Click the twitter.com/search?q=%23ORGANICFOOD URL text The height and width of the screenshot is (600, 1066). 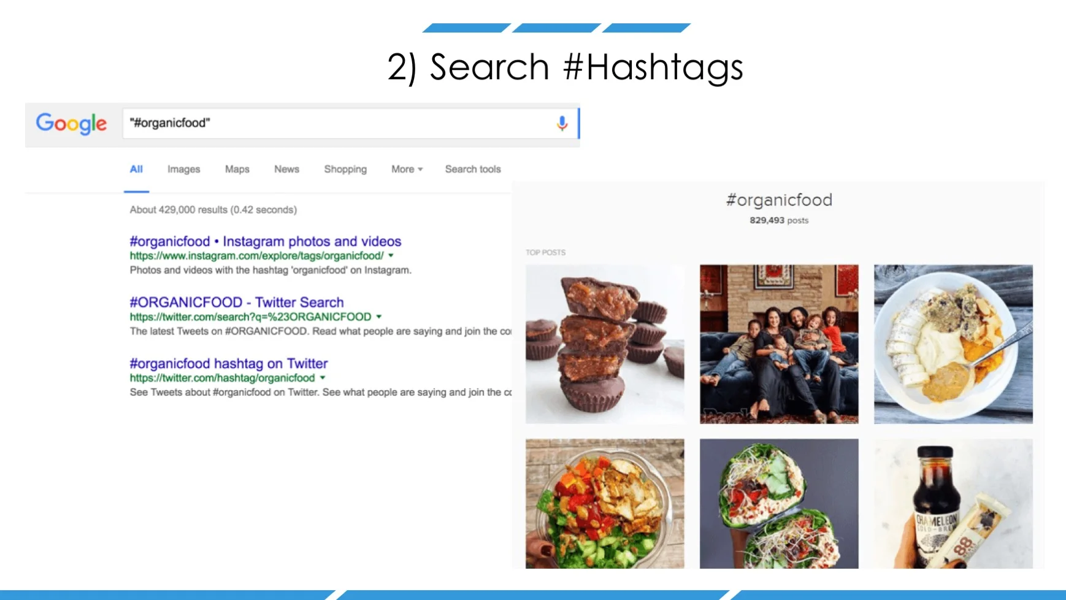[x=250, y=317]
